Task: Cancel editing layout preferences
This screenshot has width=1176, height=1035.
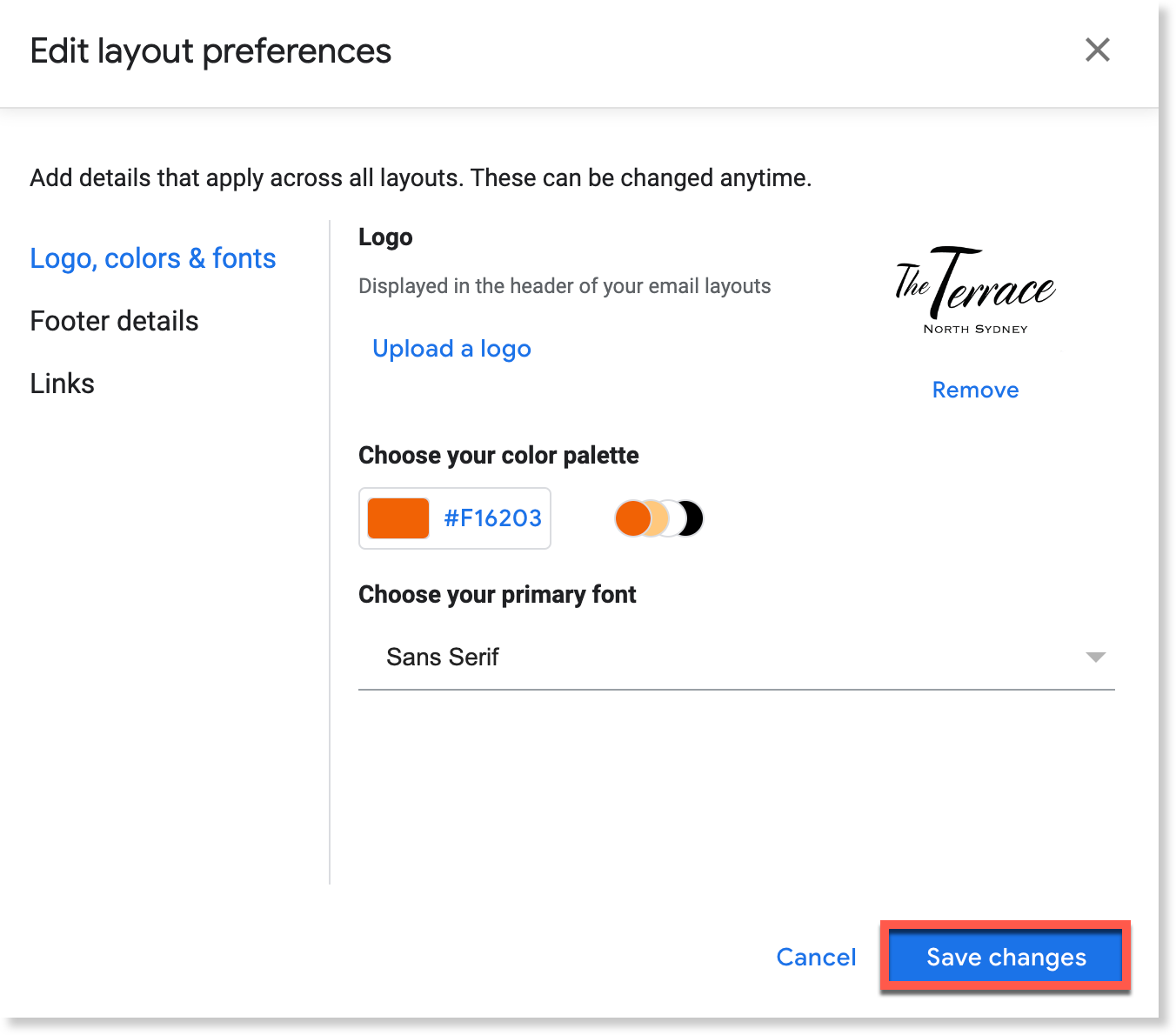Action: coord(816,957)
